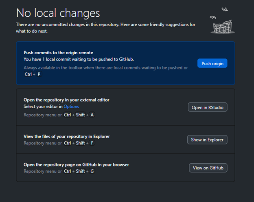The width and height of the screenshot is (254, 202).
Task: Open repository with View on GitHub button
Action: tap(208, 168)
